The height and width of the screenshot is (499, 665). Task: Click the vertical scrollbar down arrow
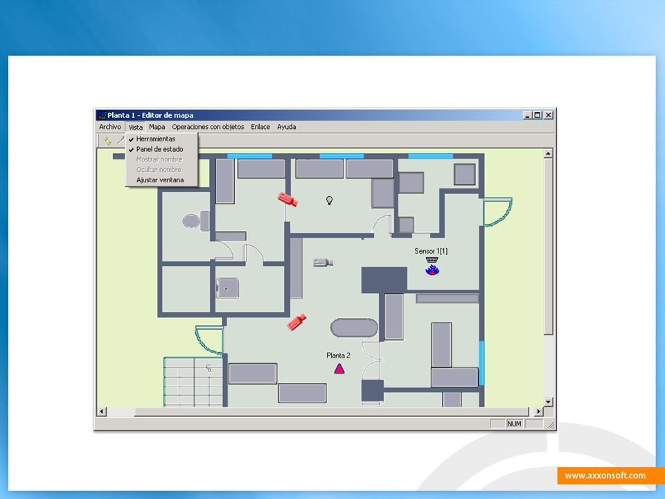click(548, 402)
